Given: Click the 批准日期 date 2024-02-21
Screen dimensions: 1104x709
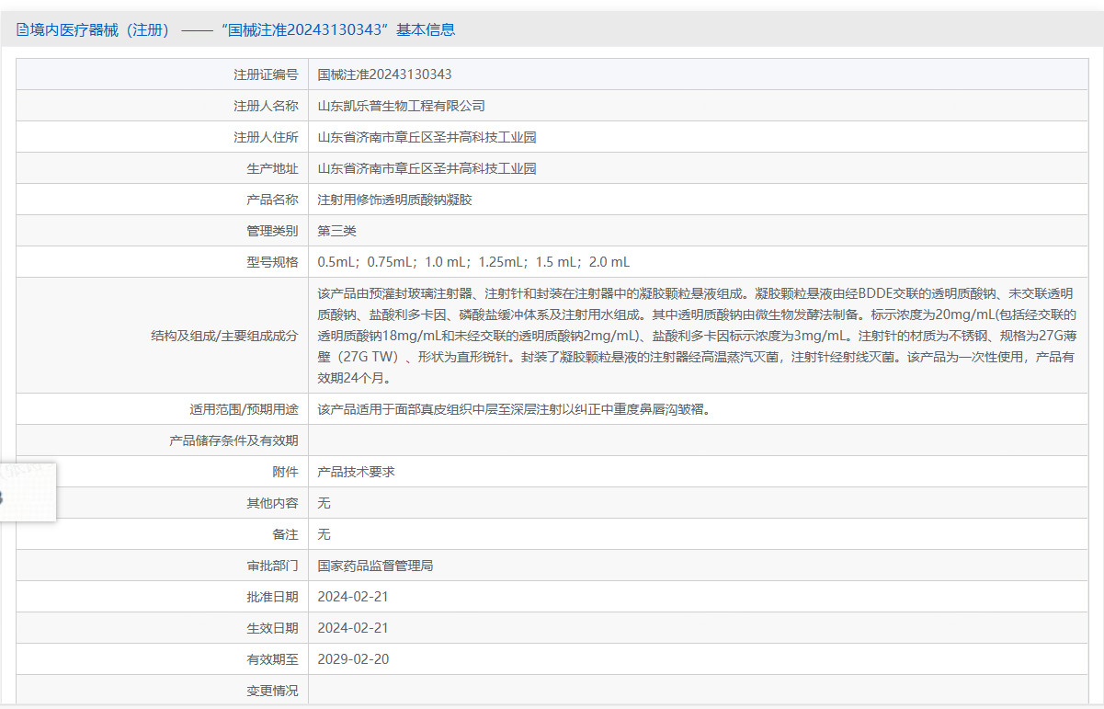Looking at the screenshot, I should coord(353,596).
